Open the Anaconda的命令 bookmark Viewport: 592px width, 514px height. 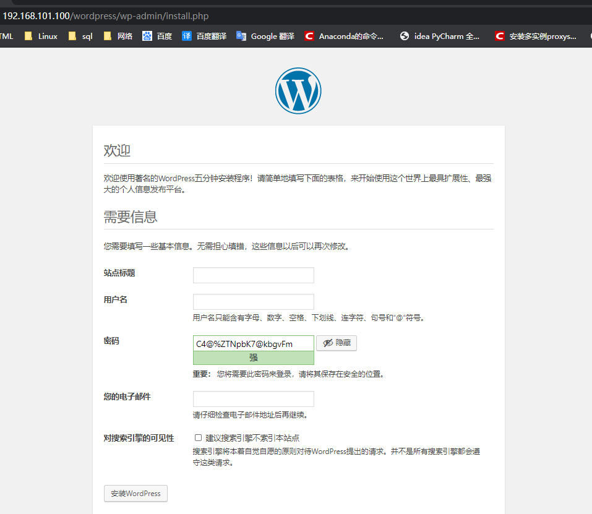(x=345, y=36)
